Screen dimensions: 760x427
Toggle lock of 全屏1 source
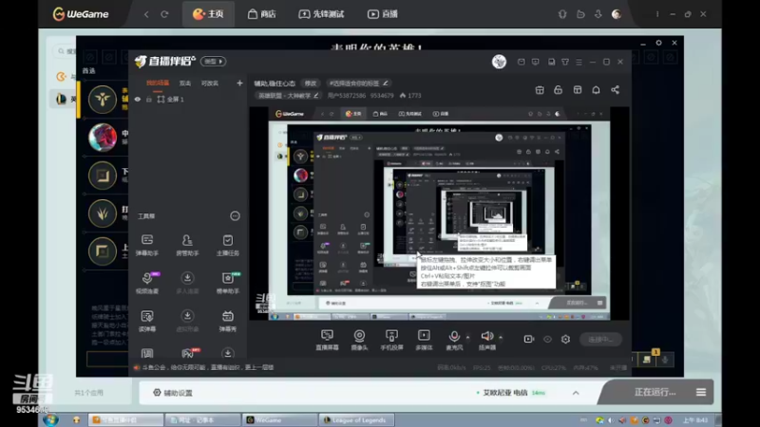[x=149, y=100]
